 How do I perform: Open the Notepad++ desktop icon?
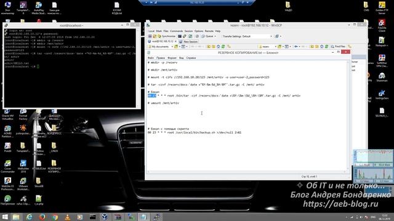tap(382, 42)
